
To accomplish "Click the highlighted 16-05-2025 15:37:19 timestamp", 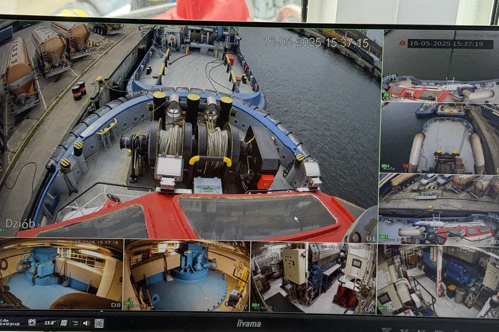I will [450, 44].
